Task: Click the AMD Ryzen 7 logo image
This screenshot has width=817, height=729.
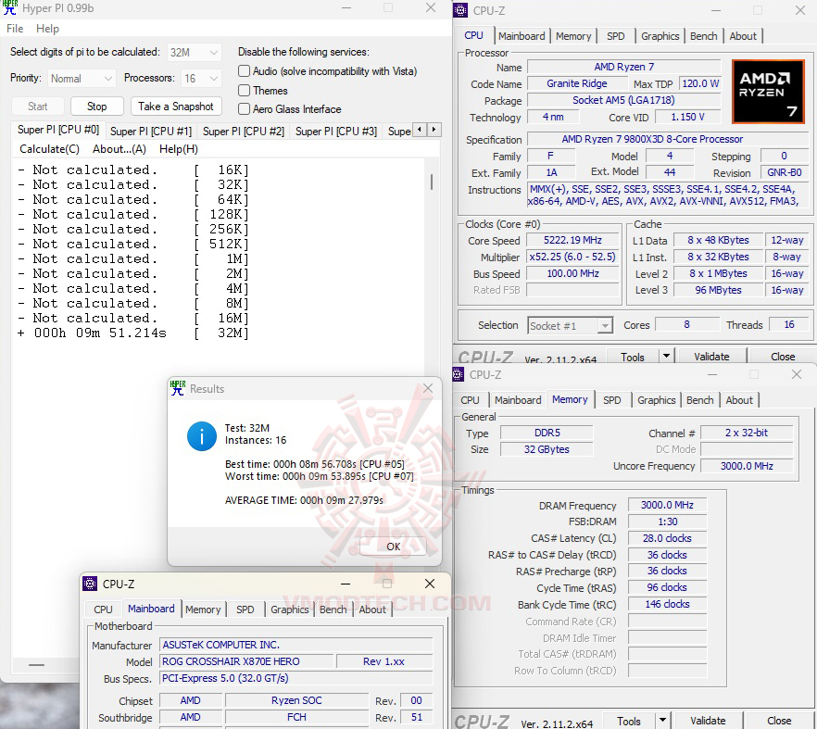Action: (768, 92)
